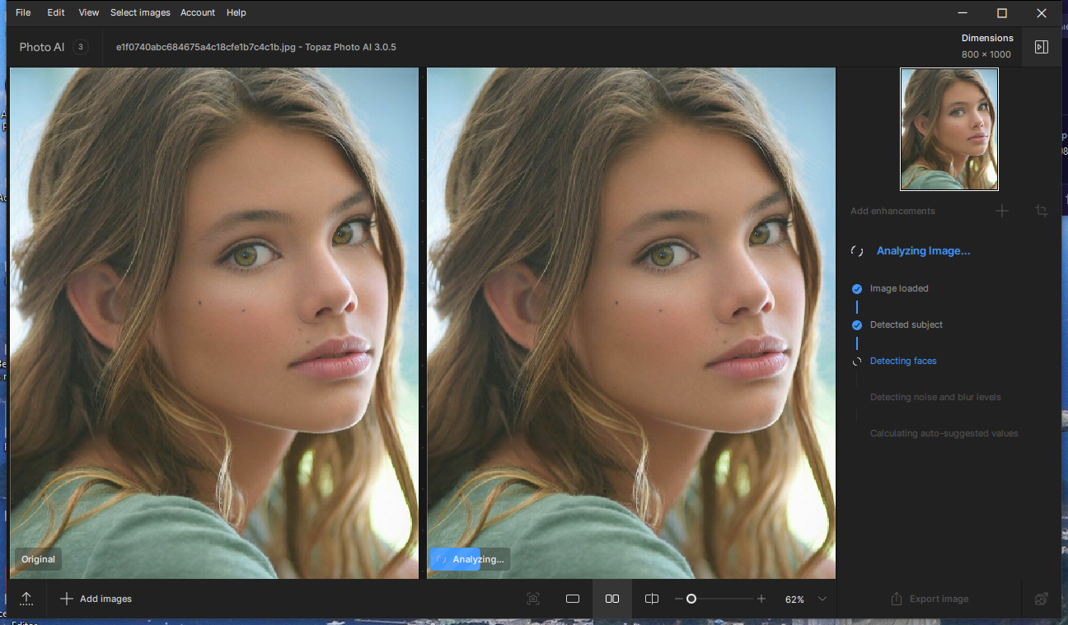Open the File menu
The height and width of the screenshot is (625, 1068).
click(x=23, y=12)
